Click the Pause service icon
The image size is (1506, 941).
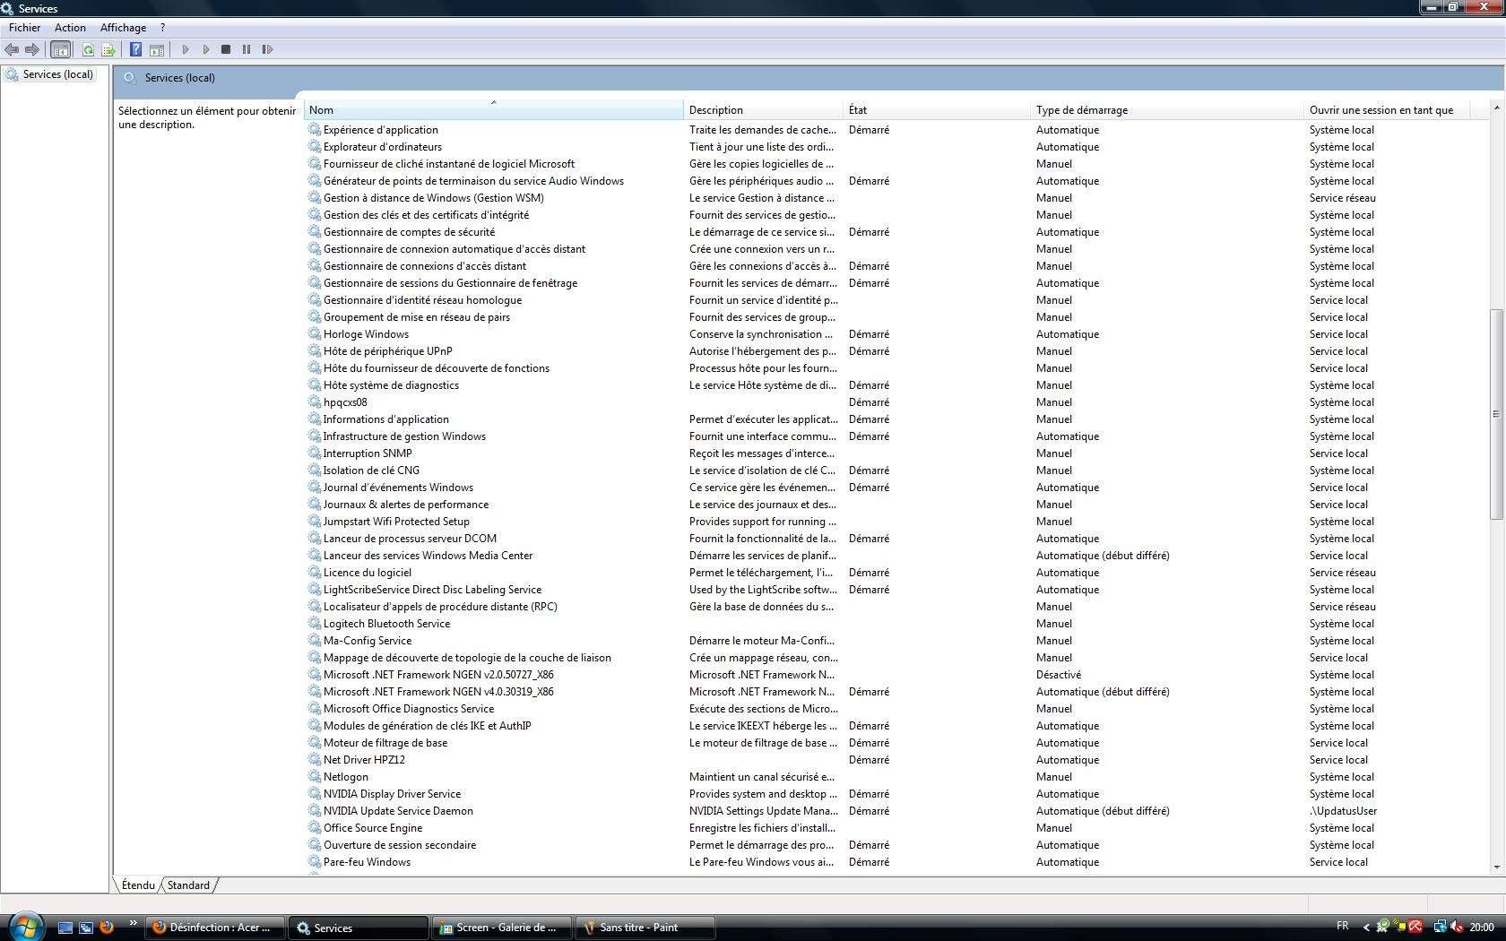click(247, 49)
